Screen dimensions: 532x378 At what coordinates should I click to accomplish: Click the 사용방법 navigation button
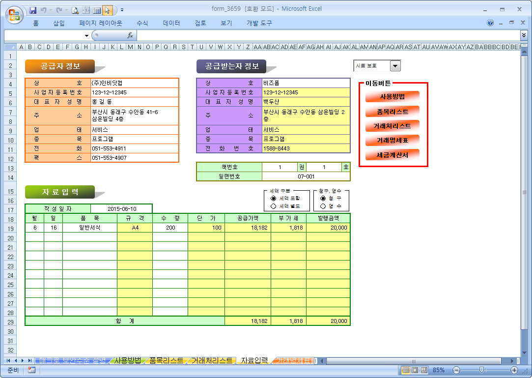pos(392,96)
